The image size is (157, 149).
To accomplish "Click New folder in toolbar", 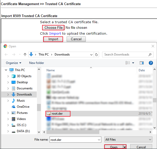I will pos(37,63).
